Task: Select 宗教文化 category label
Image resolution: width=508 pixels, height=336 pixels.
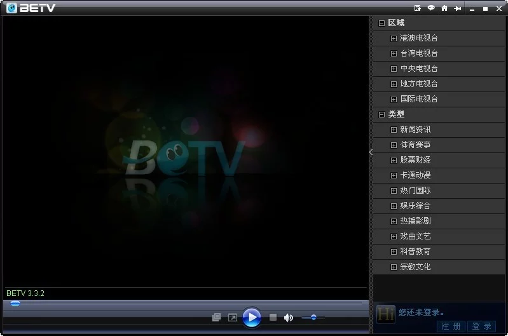Action: pyautogui.click(x=415, y=267)
